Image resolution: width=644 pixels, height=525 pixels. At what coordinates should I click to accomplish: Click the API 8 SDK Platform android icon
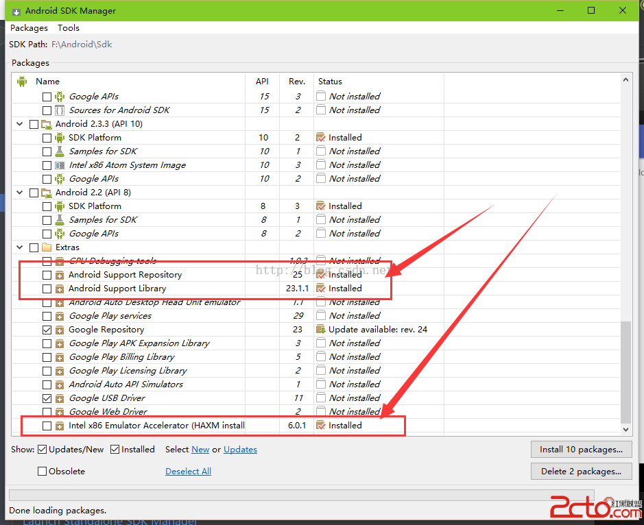(x=60, y=206)
